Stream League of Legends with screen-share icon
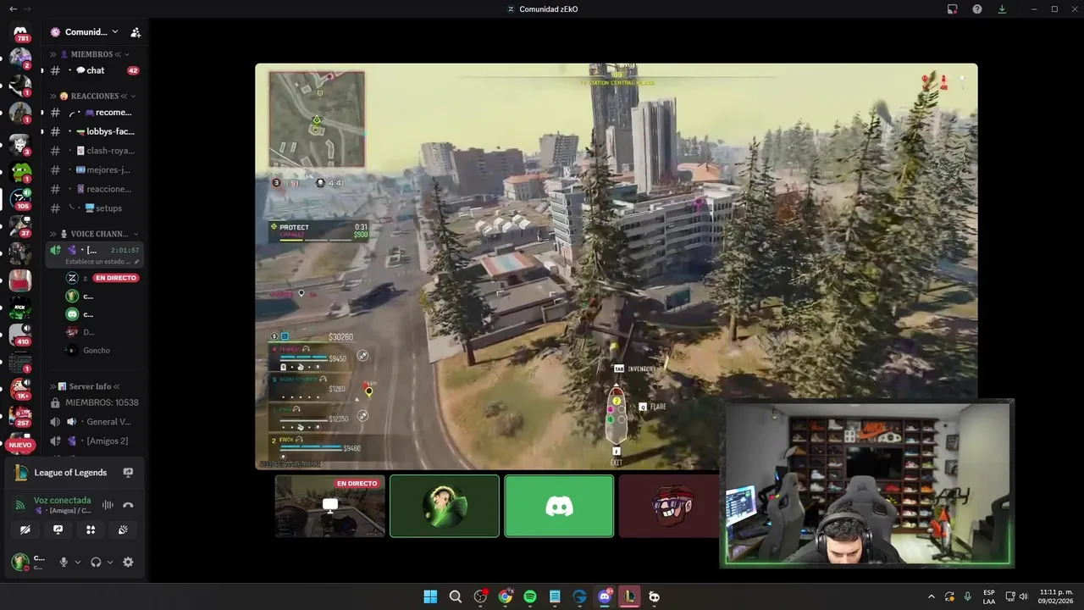This screenshot has width=1084, height=610. tap(128, 473)
